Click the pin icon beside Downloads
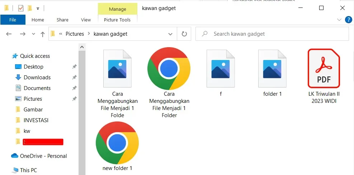The height and width of the screenshot is (175, 354). [74, 77]
